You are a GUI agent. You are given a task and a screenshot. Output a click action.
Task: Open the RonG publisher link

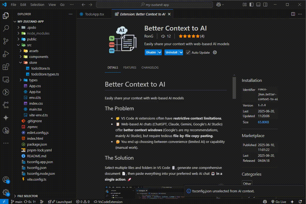pos(149,36)
